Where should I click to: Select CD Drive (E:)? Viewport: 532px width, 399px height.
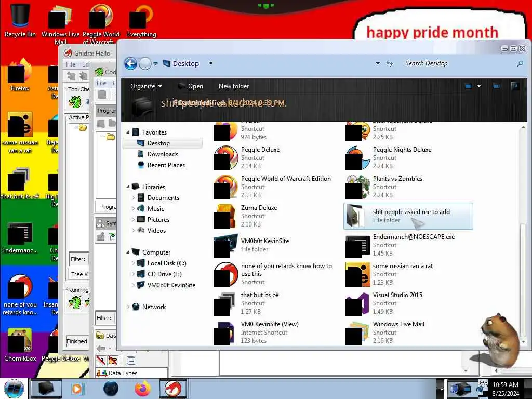[x=164, y=274]
